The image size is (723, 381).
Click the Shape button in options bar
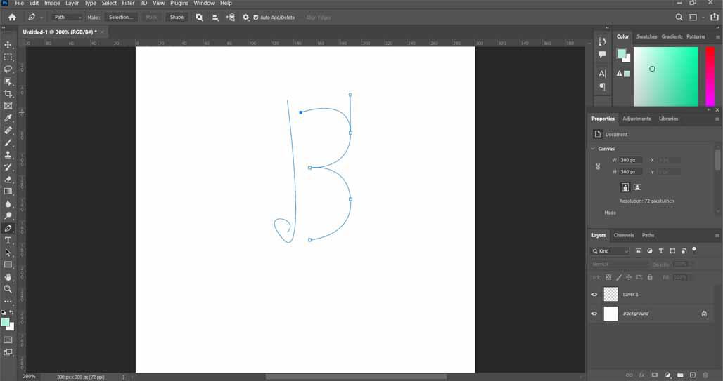point(177,18)
